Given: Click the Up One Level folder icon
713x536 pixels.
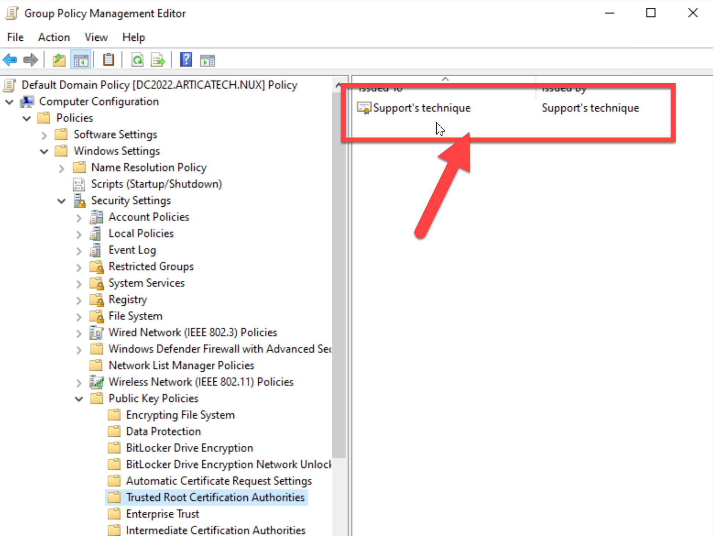Looking at the screenshot, I should [x=59, y=60].
